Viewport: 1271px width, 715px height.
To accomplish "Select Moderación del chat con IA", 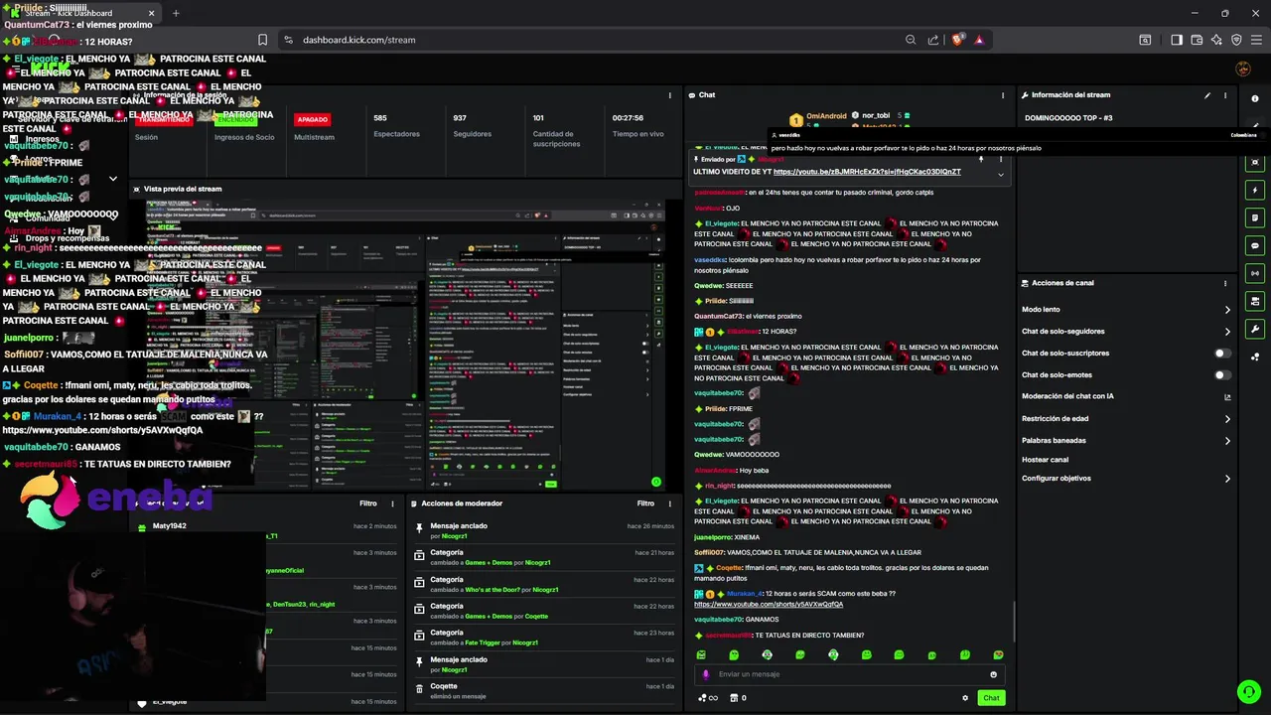I will coord(1067,396).
